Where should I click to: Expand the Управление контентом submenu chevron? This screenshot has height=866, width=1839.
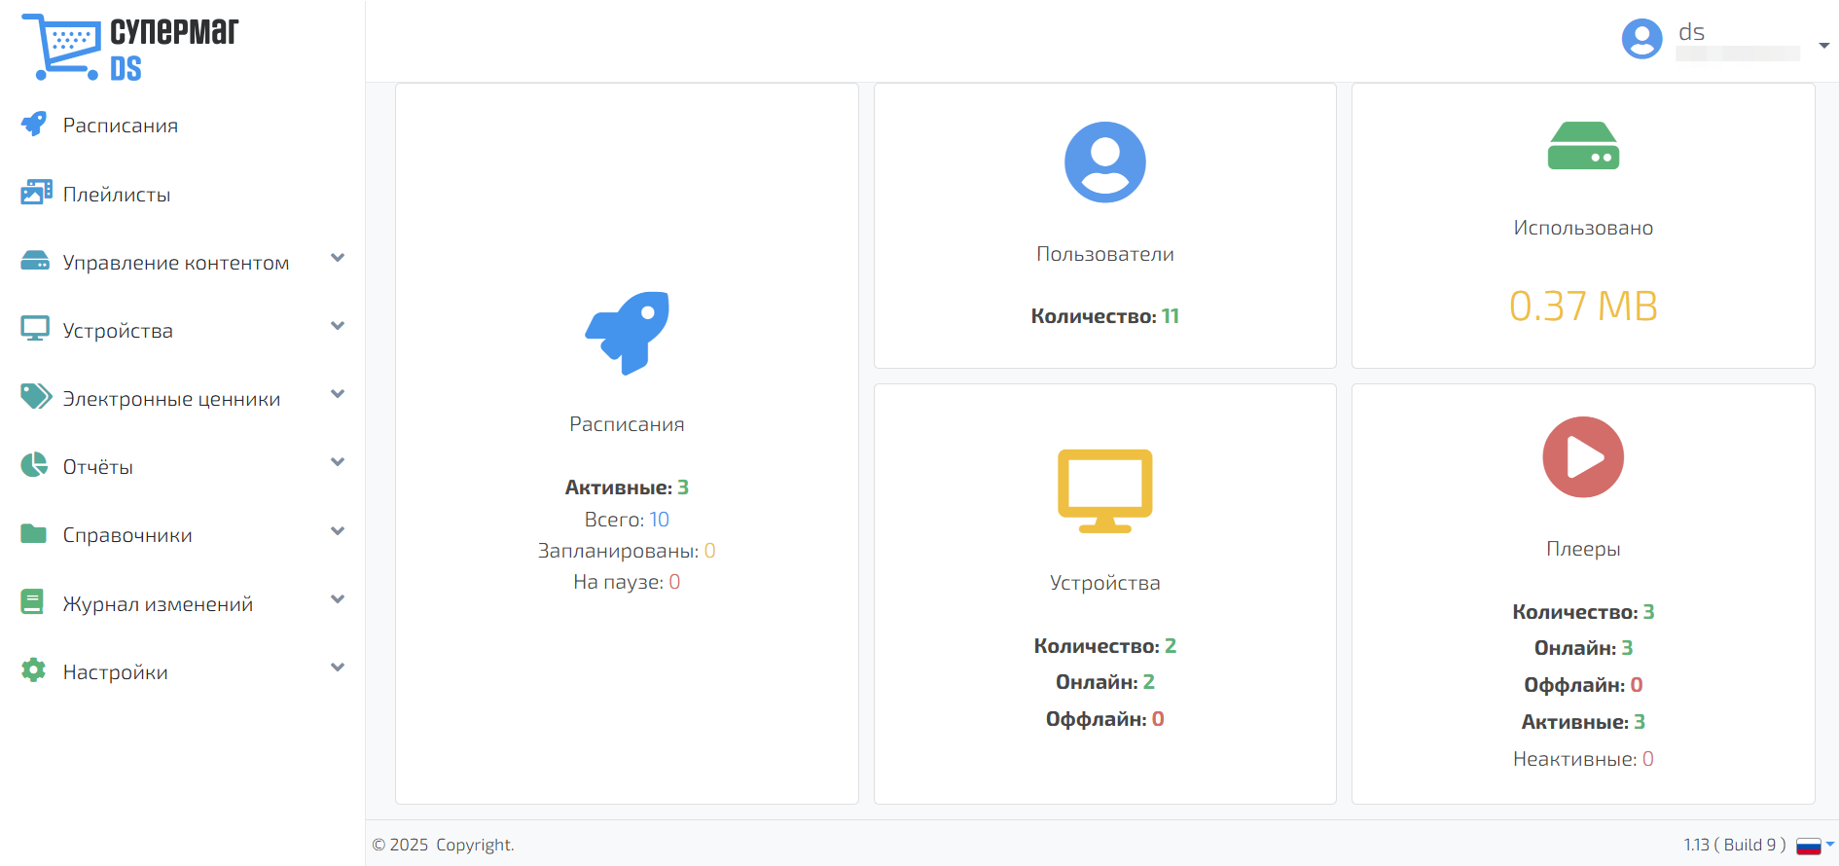pos(338,258)
